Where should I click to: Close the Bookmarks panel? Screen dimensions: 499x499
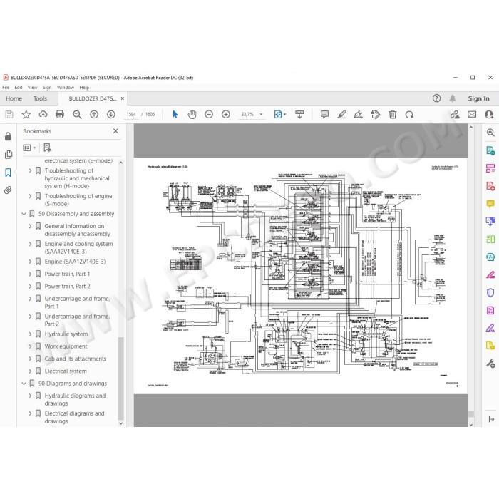[x=115, y=131]
